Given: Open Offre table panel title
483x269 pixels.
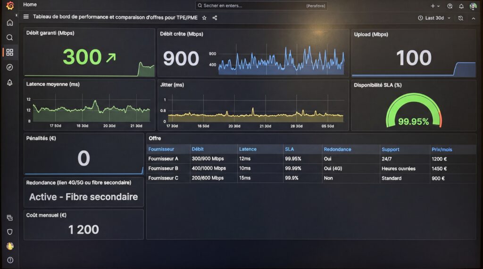Looking at the screenshot, I should (x=155, y=138).
